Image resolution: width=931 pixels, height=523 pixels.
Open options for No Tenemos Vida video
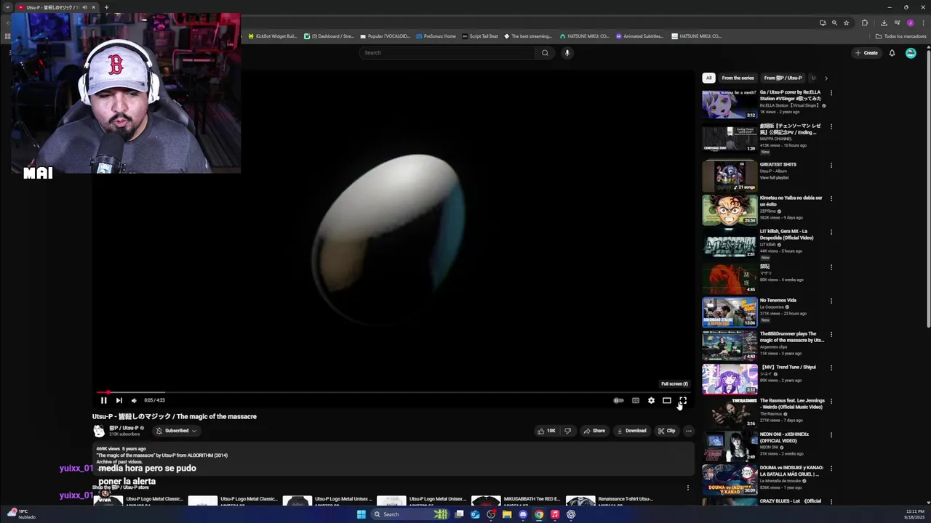pyautogui.click(x=831, y=301)
